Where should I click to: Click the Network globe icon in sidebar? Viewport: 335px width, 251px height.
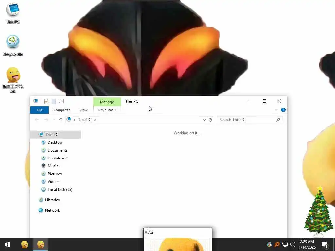pos(41,210)
